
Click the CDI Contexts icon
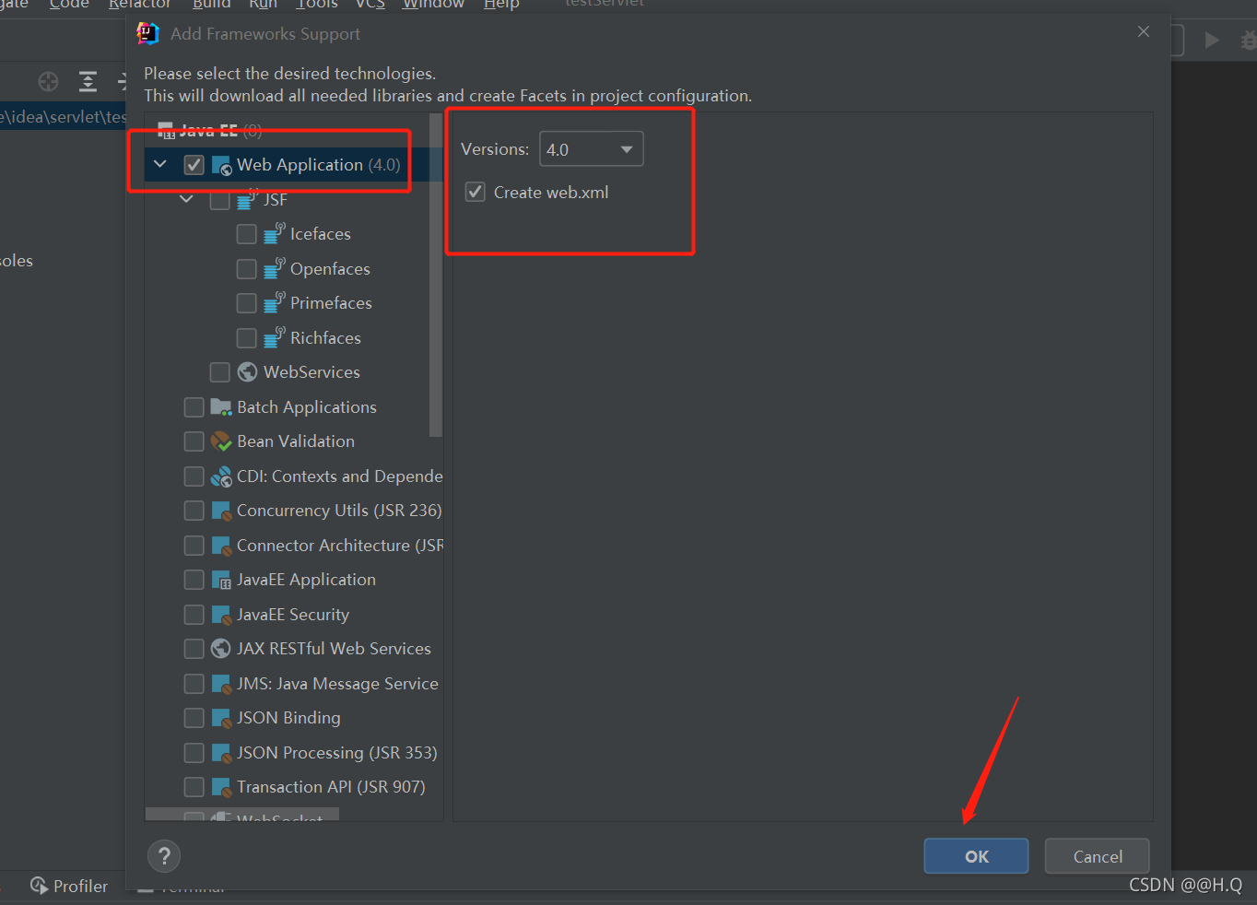pyautogui.click(x=221, y=476)
